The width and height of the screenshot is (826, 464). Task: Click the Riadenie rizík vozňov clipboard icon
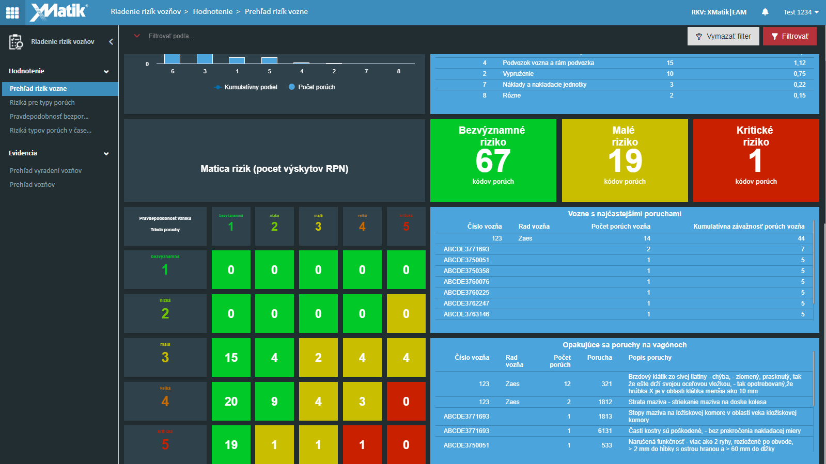(x=16, y=42)
